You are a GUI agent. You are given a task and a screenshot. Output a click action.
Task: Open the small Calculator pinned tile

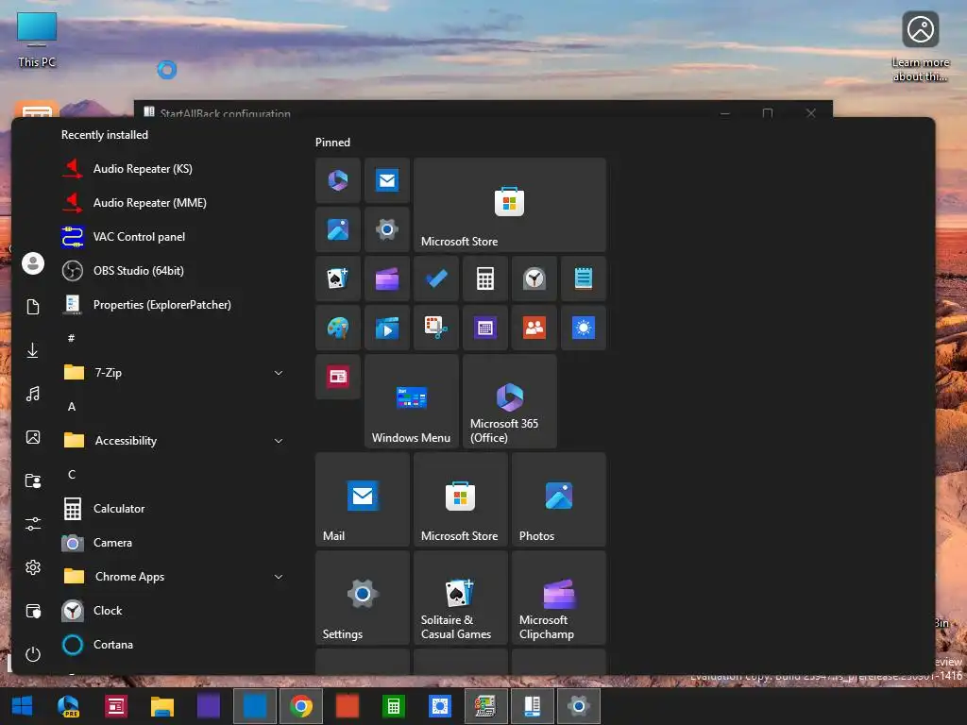[x=484, y=278]
